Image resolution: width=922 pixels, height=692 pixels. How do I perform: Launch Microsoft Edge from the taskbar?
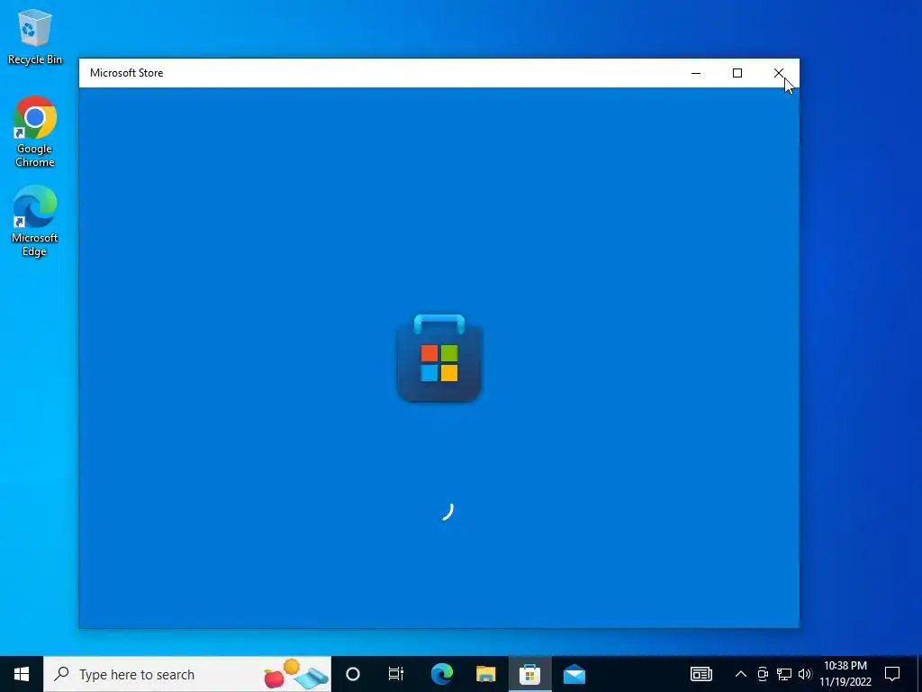tap(442, 674)
